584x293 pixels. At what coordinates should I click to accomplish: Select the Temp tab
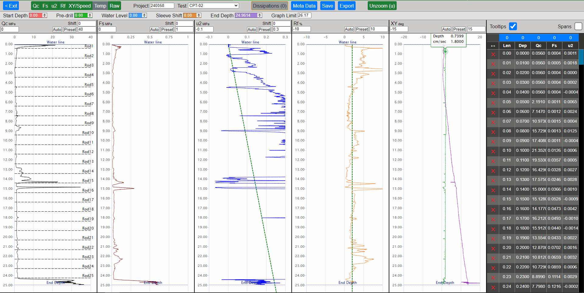(100, 6)
